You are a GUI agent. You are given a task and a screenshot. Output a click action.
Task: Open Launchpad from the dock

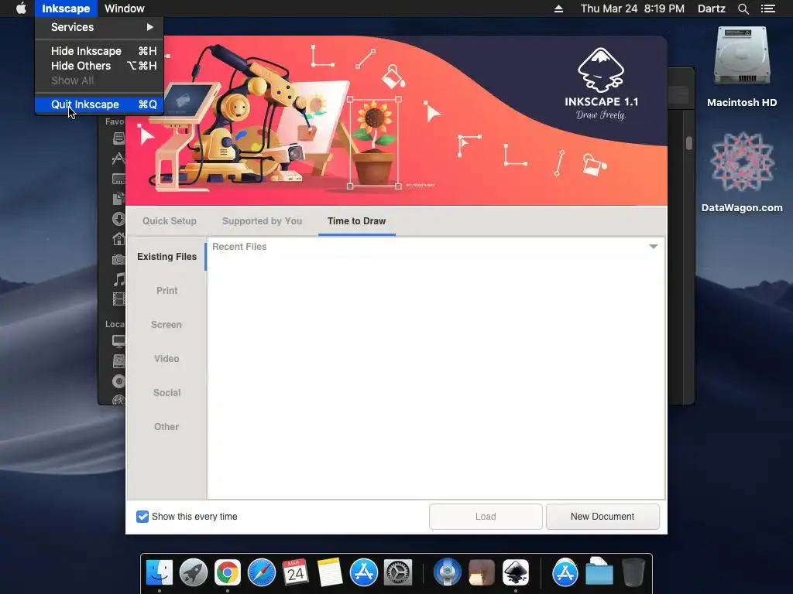tap(193, 573)
